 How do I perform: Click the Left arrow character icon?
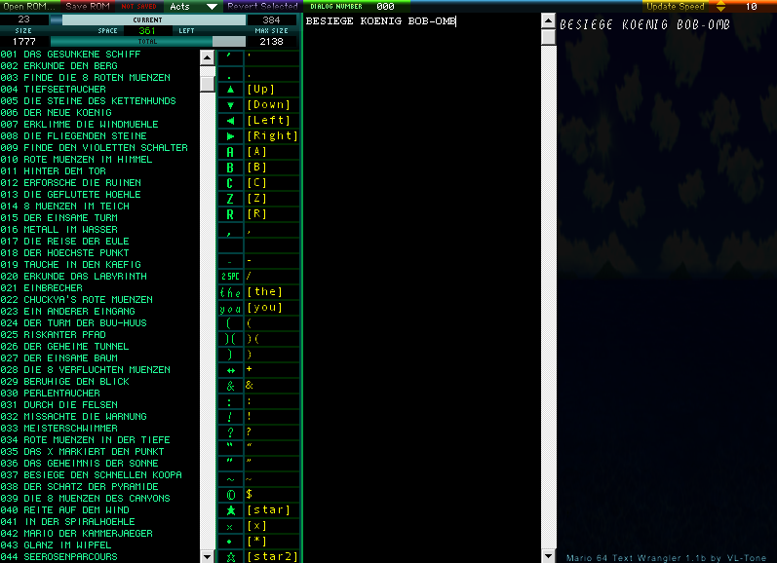pos(230,121)
